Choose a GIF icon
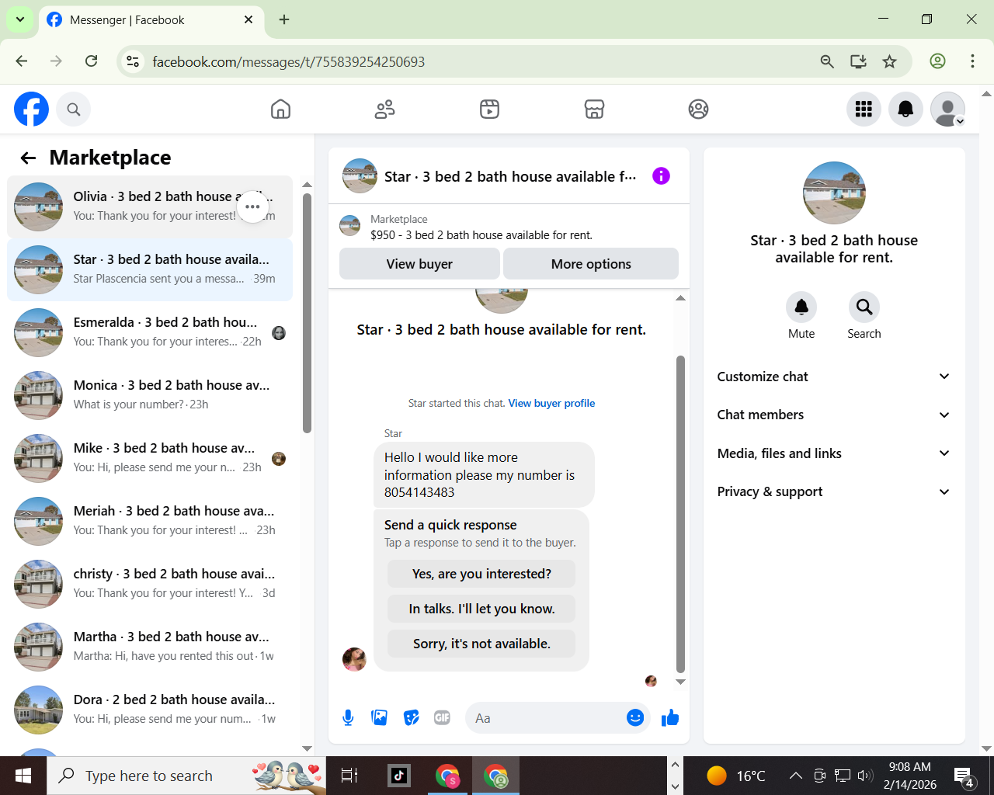Image resolution: width=994 pixels, height=795 pixels. [443, 718]
